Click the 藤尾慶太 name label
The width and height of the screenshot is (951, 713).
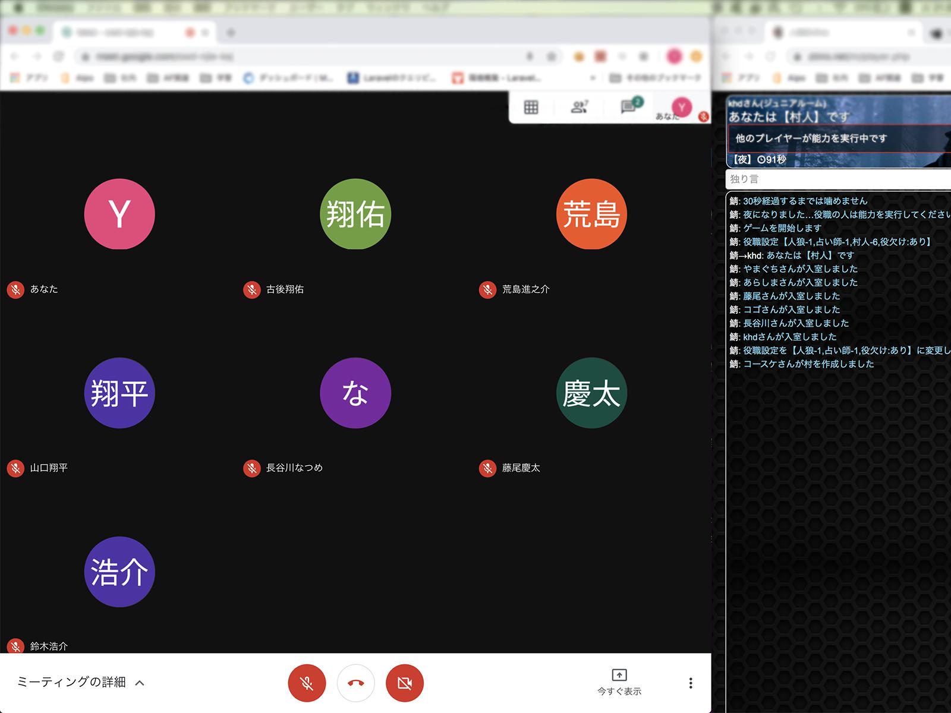pyautogui.click(x=521, y=468)
